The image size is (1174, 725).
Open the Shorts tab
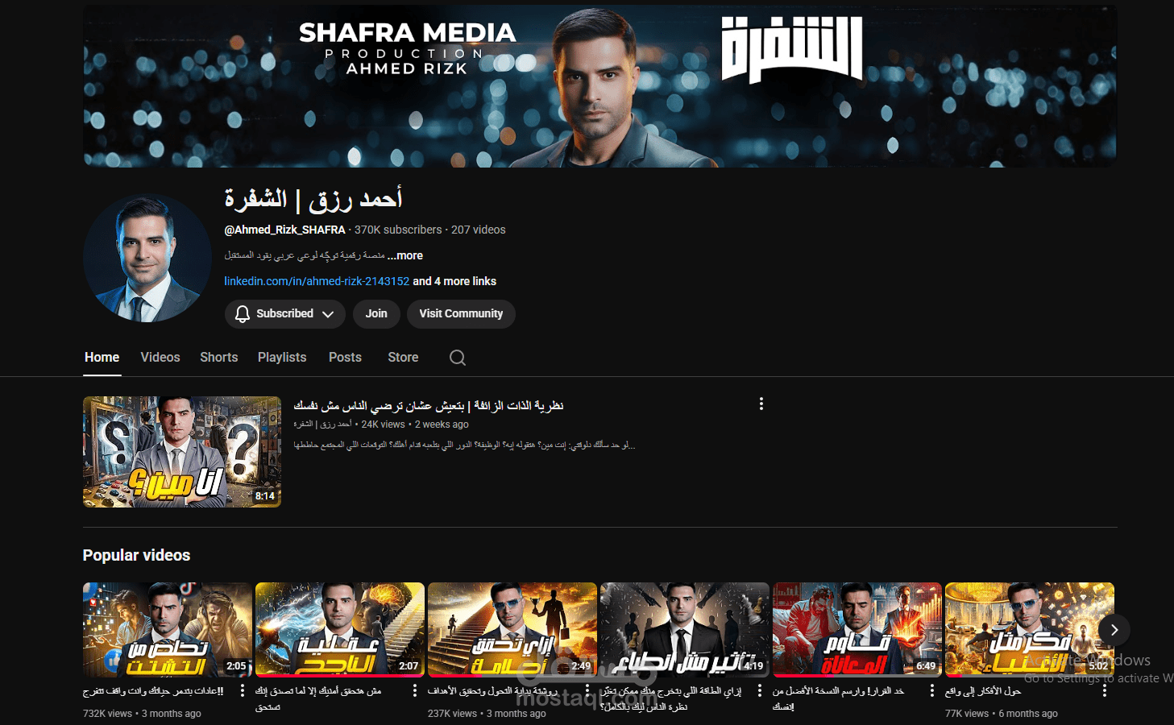(x=218, y=357)
